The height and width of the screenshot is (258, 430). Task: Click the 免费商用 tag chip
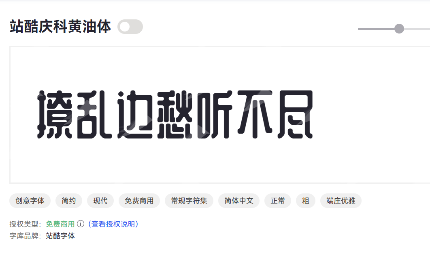click(139, 201)
